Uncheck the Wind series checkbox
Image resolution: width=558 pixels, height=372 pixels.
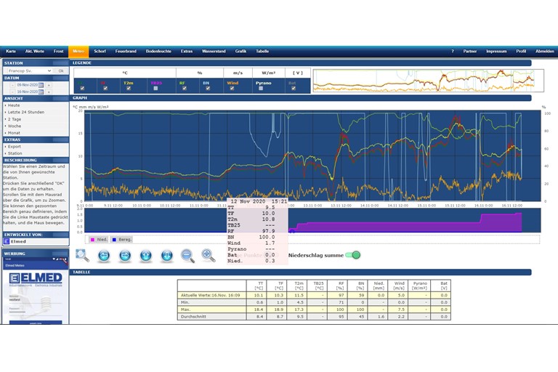[232, 89]
